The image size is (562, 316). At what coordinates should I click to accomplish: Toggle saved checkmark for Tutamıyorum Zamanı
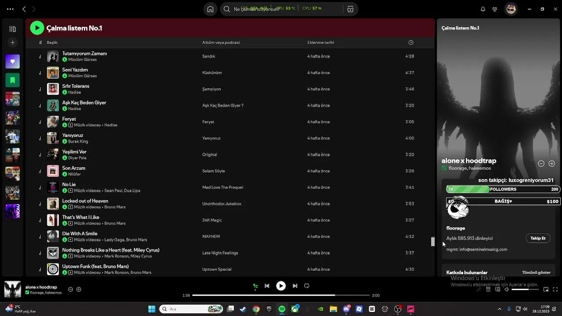[65, 60]
